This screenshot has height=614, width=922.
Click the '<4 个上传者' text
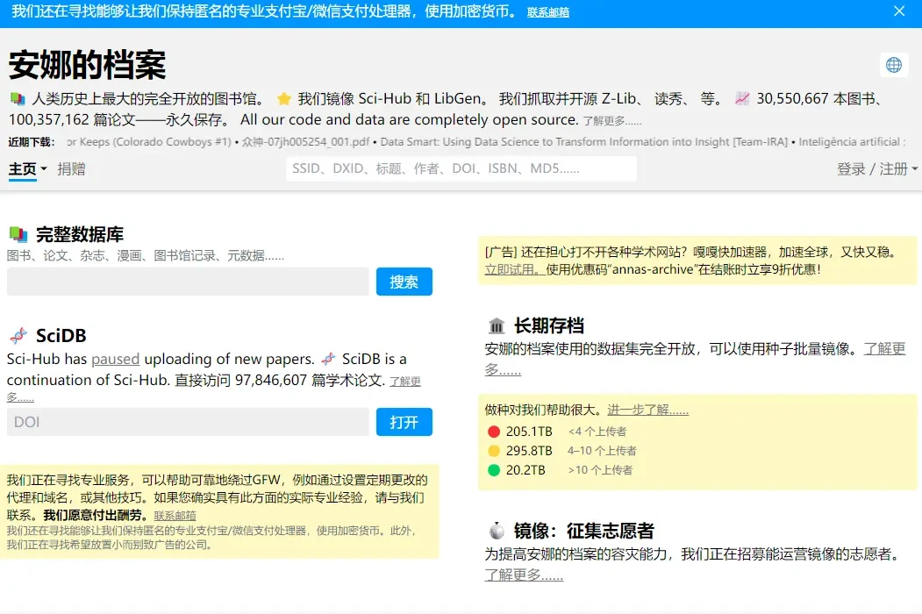pyautogui.click(x=597, y=432)
